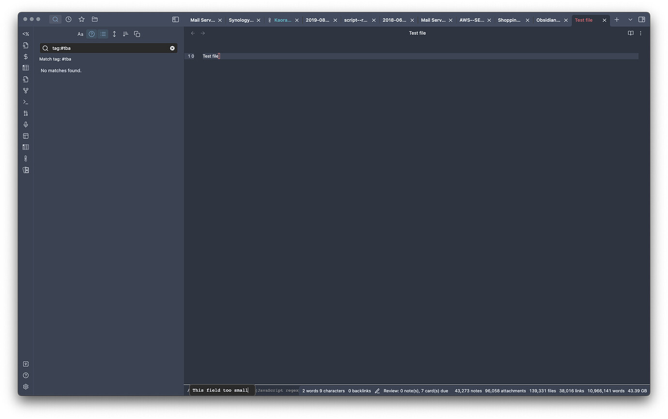
Task: Select the Obsidian tab in the tab bar
Action: click(548, 20)
